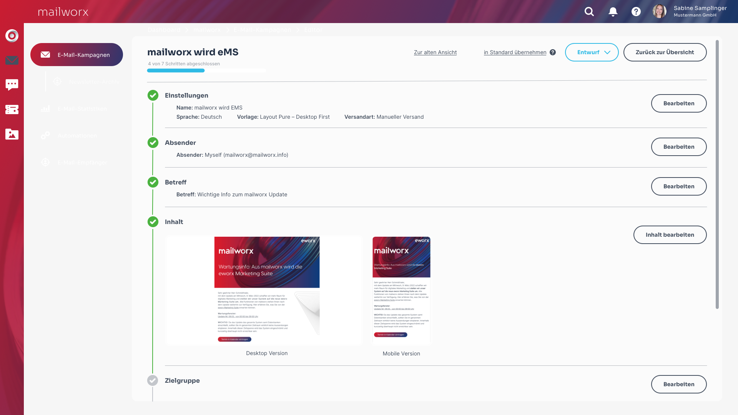Expand the Entwurf status dropdown
Screen dimensions: 738x415
pyautogui.click(x=592, y=52)
